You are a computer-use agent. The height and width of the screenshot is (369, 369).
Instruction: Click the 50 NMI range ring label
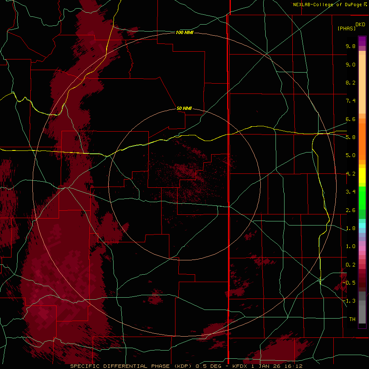click(x=184, y=108)
